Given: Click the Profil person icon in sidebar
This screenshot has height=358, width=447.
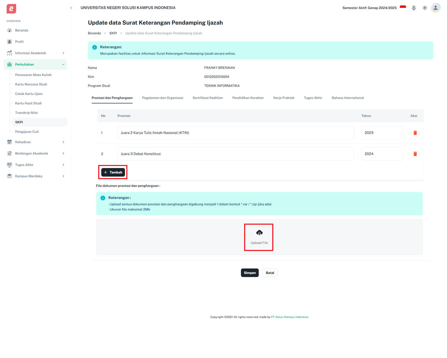Looking at the screenshot, I should tap(10, 42).
